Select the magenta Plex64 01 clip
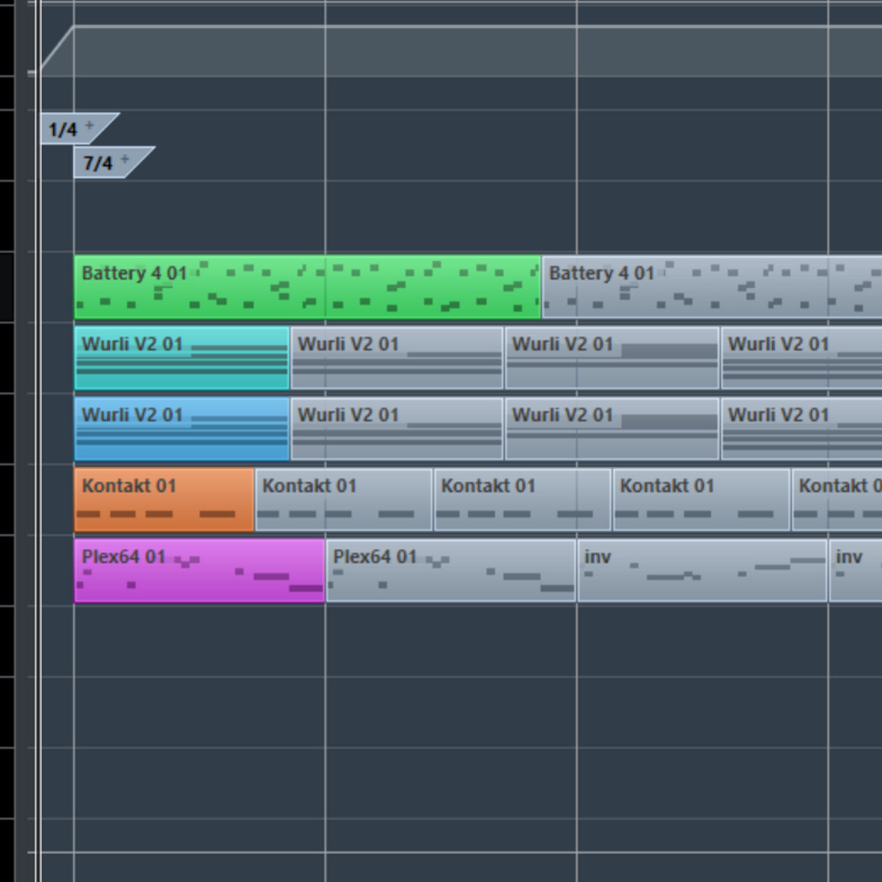Screen dimensions: 882x882 (x=199, y=571)
